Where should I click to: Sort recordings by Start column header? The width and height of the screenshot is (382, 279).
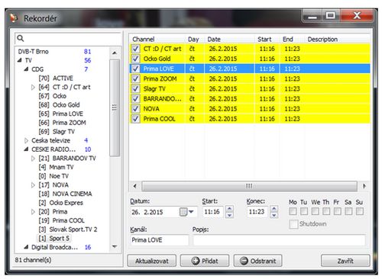[x=267, y=39]
